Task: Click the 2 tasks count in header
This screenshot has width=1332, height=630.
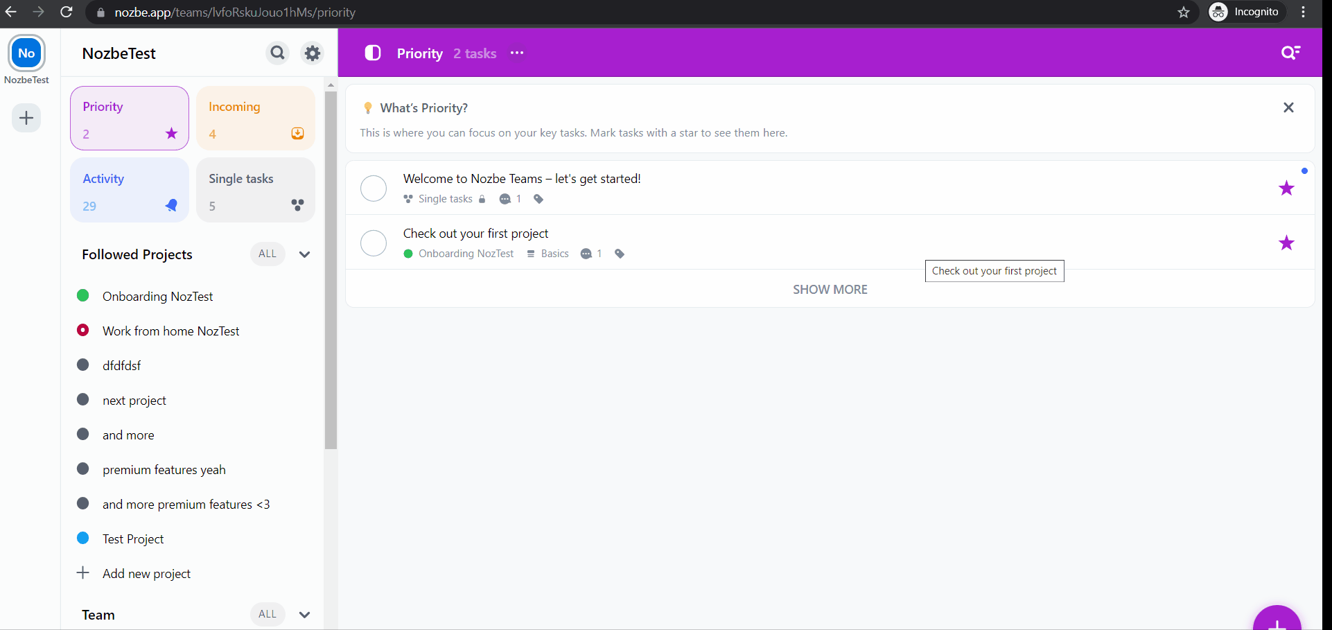Action: coord(475,53)
